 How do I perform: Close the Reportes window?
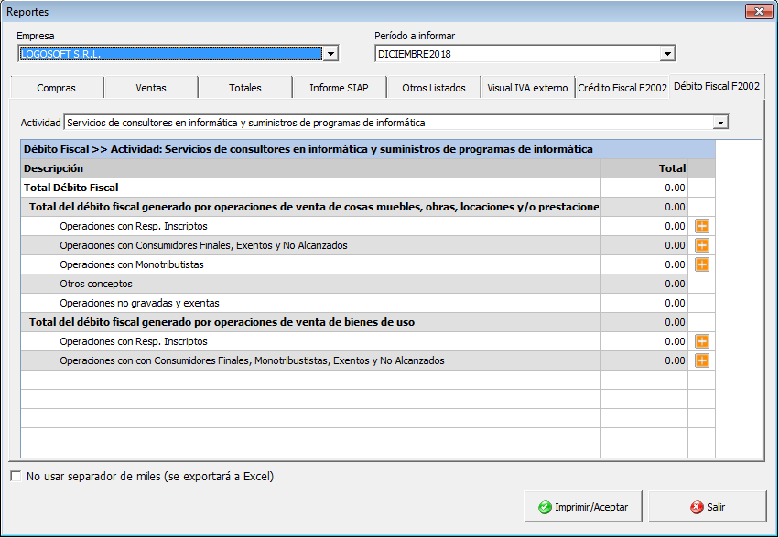[759, 12]
